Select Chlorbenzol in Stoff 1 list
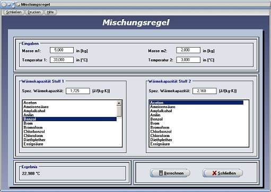This screenshot has height=192, width=271. point(70,132)
